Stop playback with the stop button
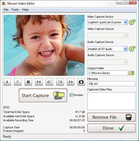The height and width of the screenshot is (141, 139). coord(28,82)
